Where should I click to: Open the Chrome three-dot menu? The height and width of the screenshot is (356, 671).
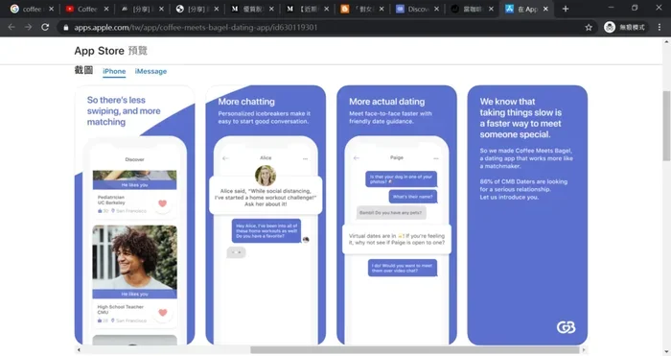(659, 27)
